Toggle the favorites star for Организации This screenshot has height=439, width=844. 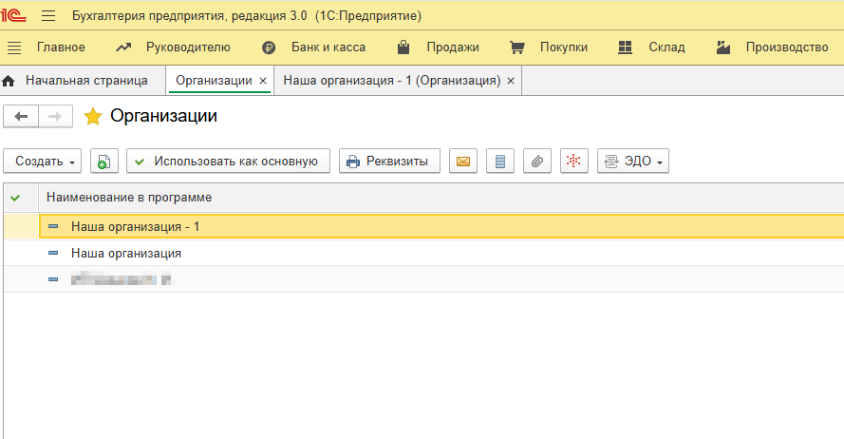93,116
